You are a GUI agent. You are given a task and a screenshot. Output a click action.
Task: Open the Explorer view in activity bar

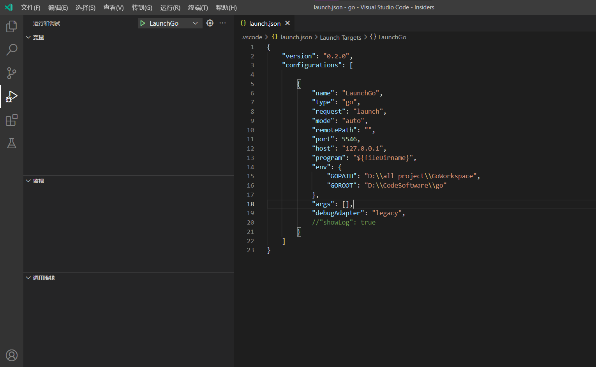12,26
